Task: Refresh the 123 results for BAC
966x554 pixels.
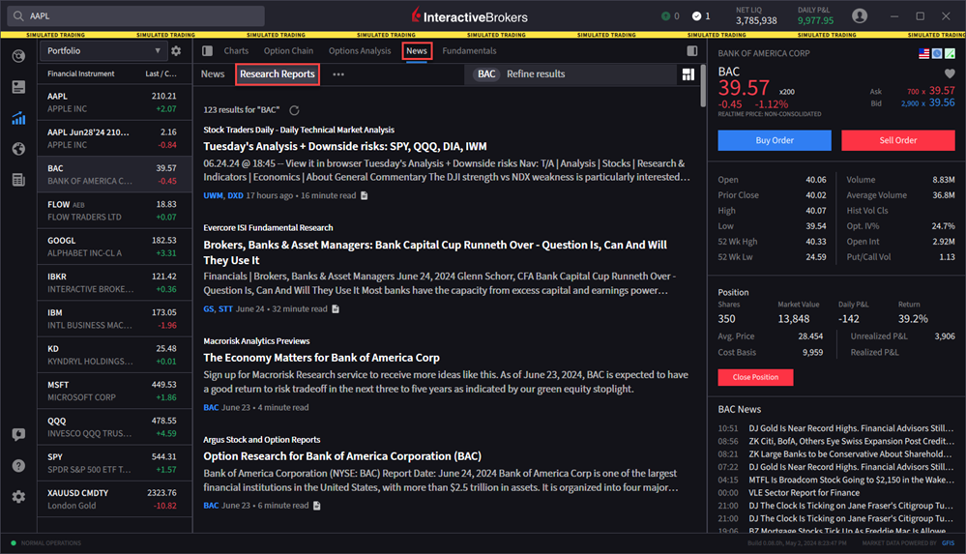Action: (295, 110)
